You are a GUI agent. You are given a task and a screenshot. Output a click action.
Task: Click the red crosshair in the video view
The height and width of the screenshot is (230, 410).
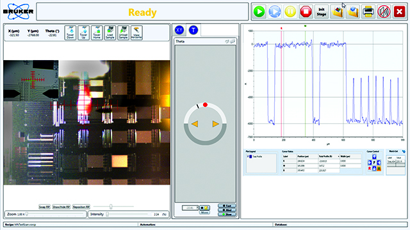pos(84,105)
